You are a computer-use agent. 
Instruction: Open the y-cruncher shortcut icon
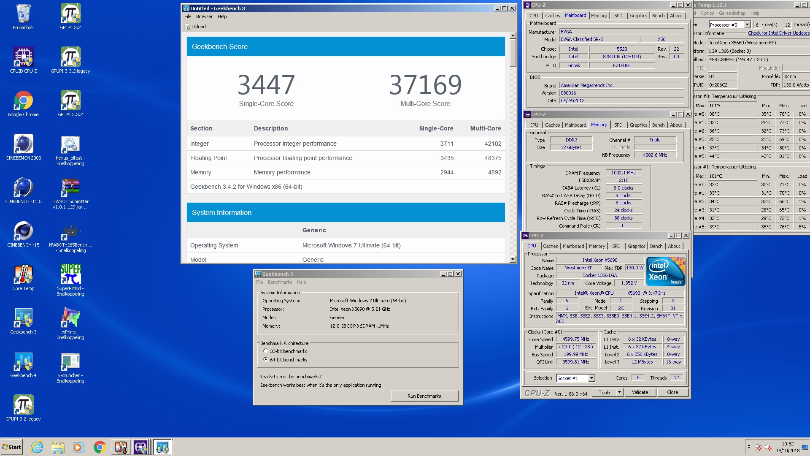coord(70,367)
